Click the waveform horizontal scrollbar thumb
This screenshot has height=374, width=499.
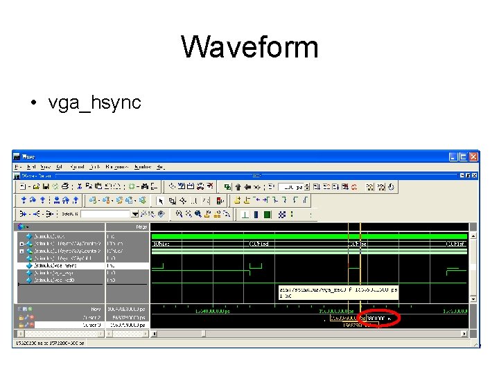tap(203, 334)
